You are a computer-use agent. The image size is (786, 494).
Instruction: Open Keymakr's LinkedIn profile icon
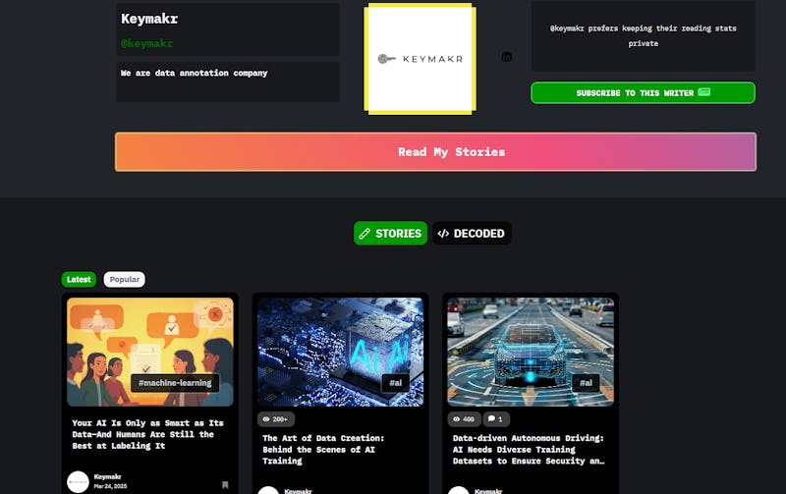tap(507, 57)
